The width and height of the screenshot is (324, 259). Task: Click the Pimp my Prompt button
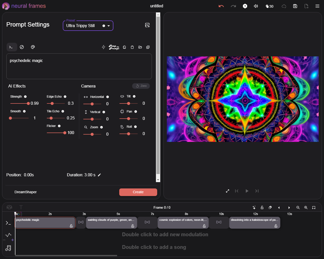click(x=114, y=47)
